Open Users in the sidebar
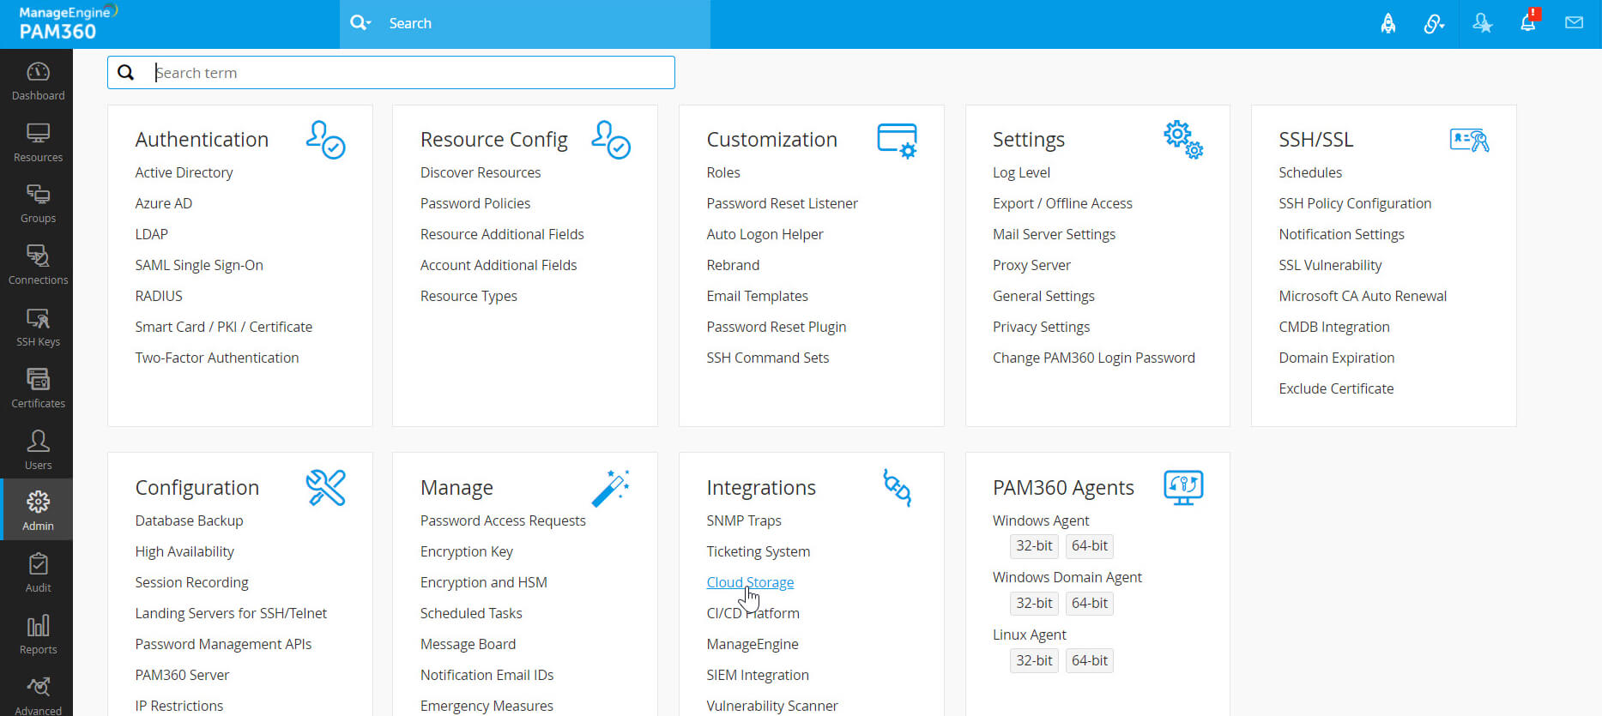 click(x=38, y=451)
